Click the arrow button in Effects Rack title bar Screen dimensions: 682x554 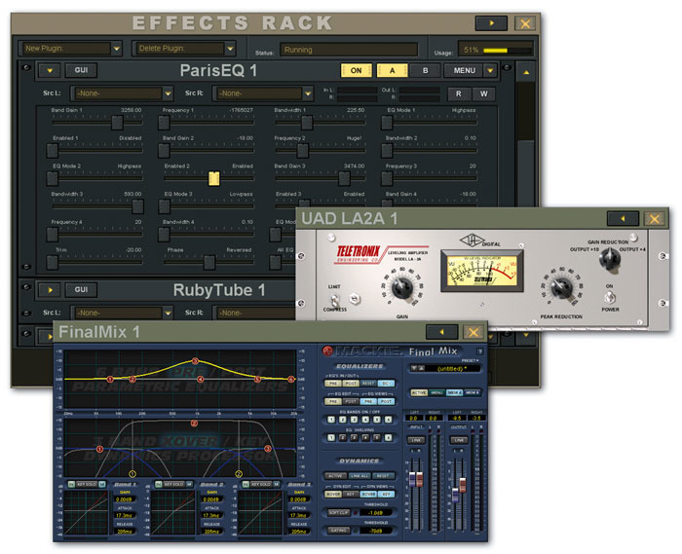tap(491, 22)
